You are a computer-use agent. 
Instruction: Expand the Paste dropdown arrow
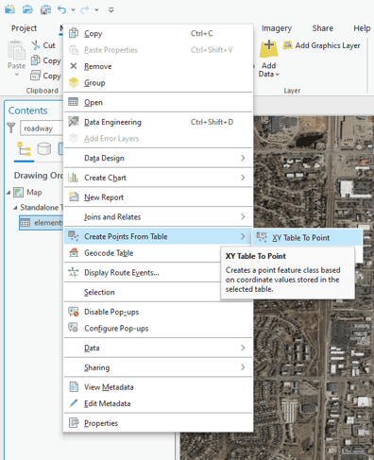(x=17, y=75)
